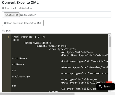The height and width of the screenshot is (95, 115).
Task: Click the Output label above code box
Action: tap(6, 31)
